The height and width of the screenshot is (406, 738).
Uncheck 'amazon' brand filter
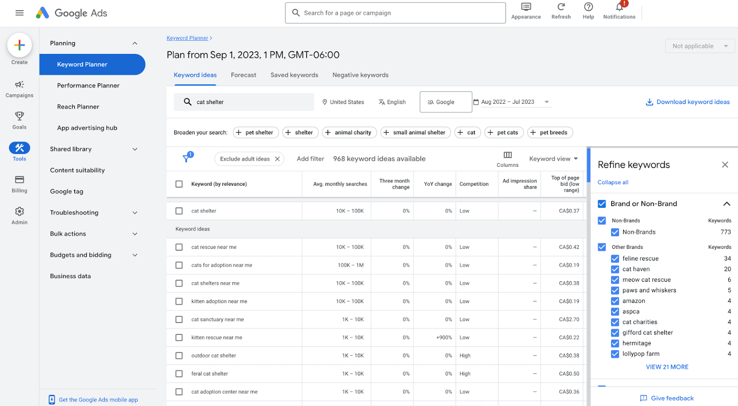(x=615, y=301)
